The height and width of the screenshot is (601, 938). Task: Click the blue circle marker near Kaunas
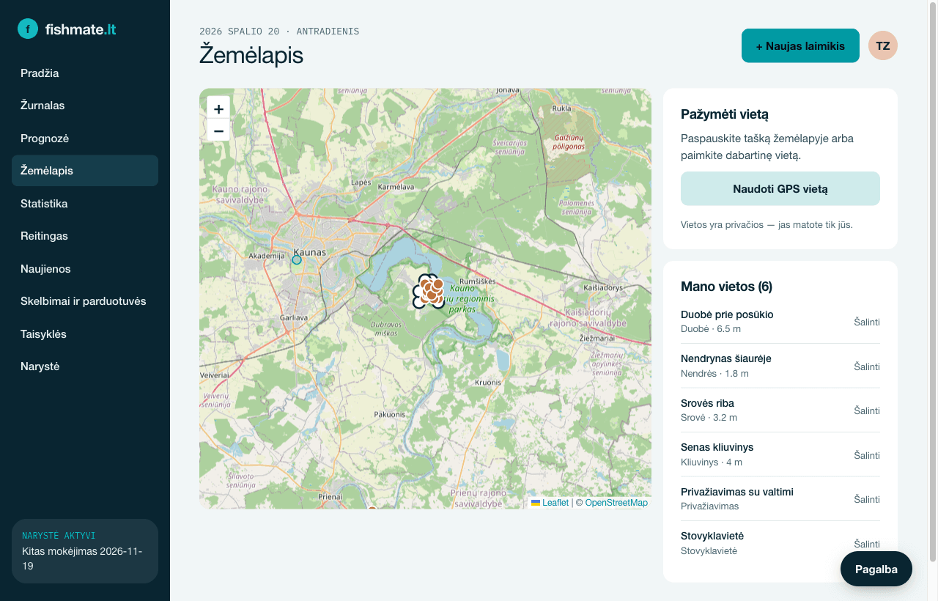297,259
